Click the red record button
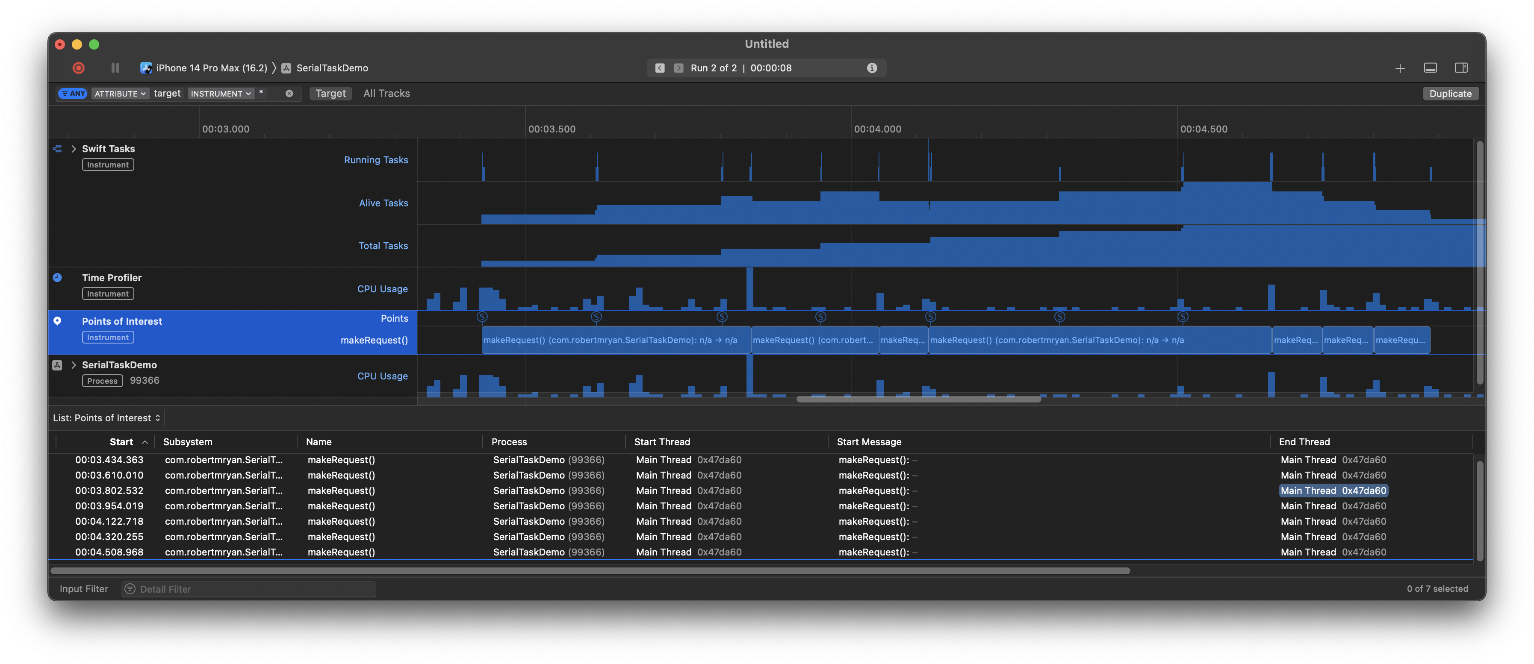The width and height of the screenshot is (1534, 664). click(x=79, y=68)
